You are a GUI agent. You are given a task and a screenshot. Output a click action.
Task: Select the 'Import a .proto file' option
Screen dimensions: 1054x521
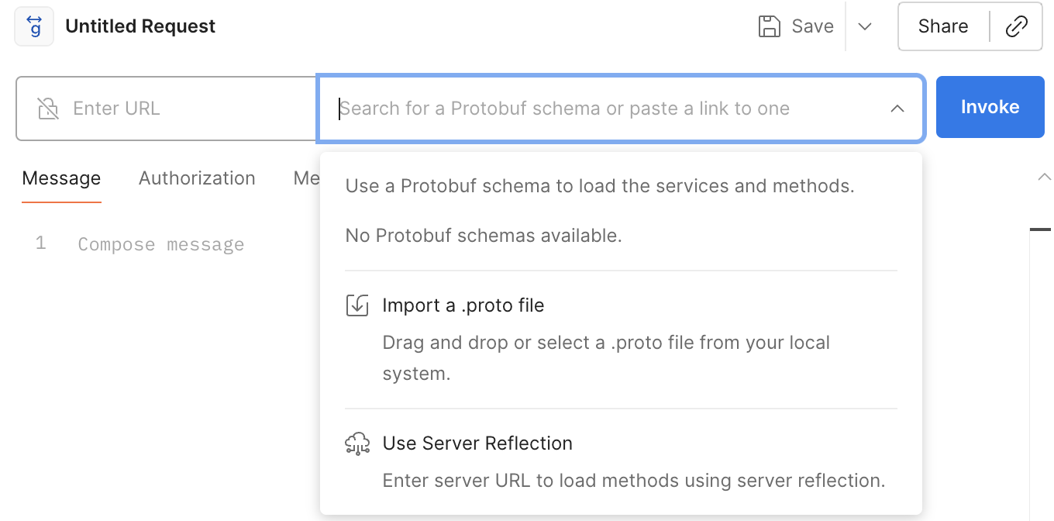click(463, 305)
